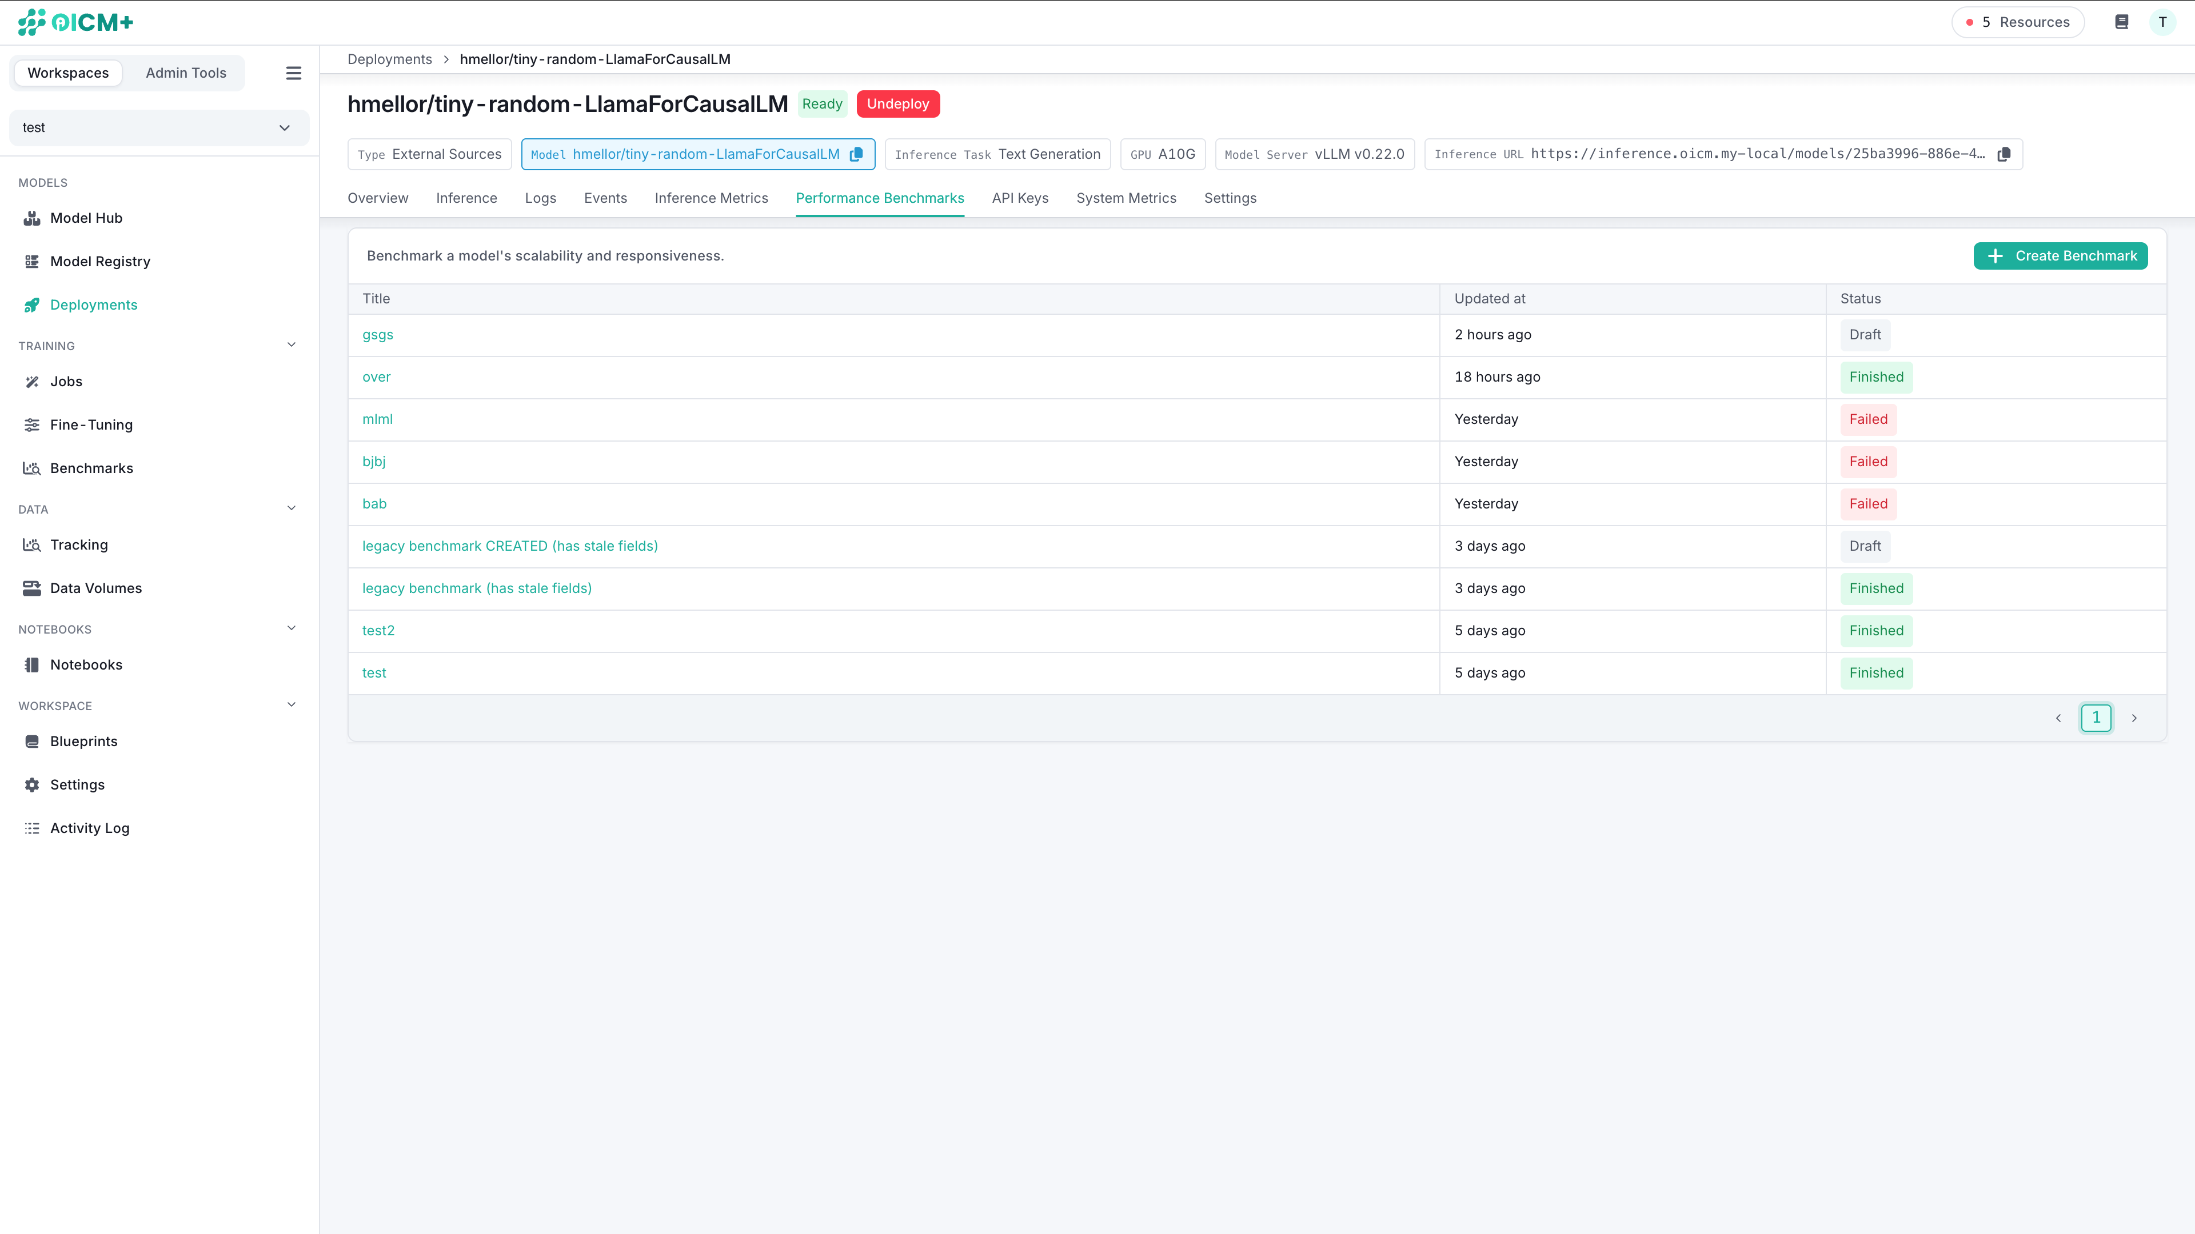Open the System Metrics tab
Viewport: 2195px width, 1234px height.
click(1127, 198)
